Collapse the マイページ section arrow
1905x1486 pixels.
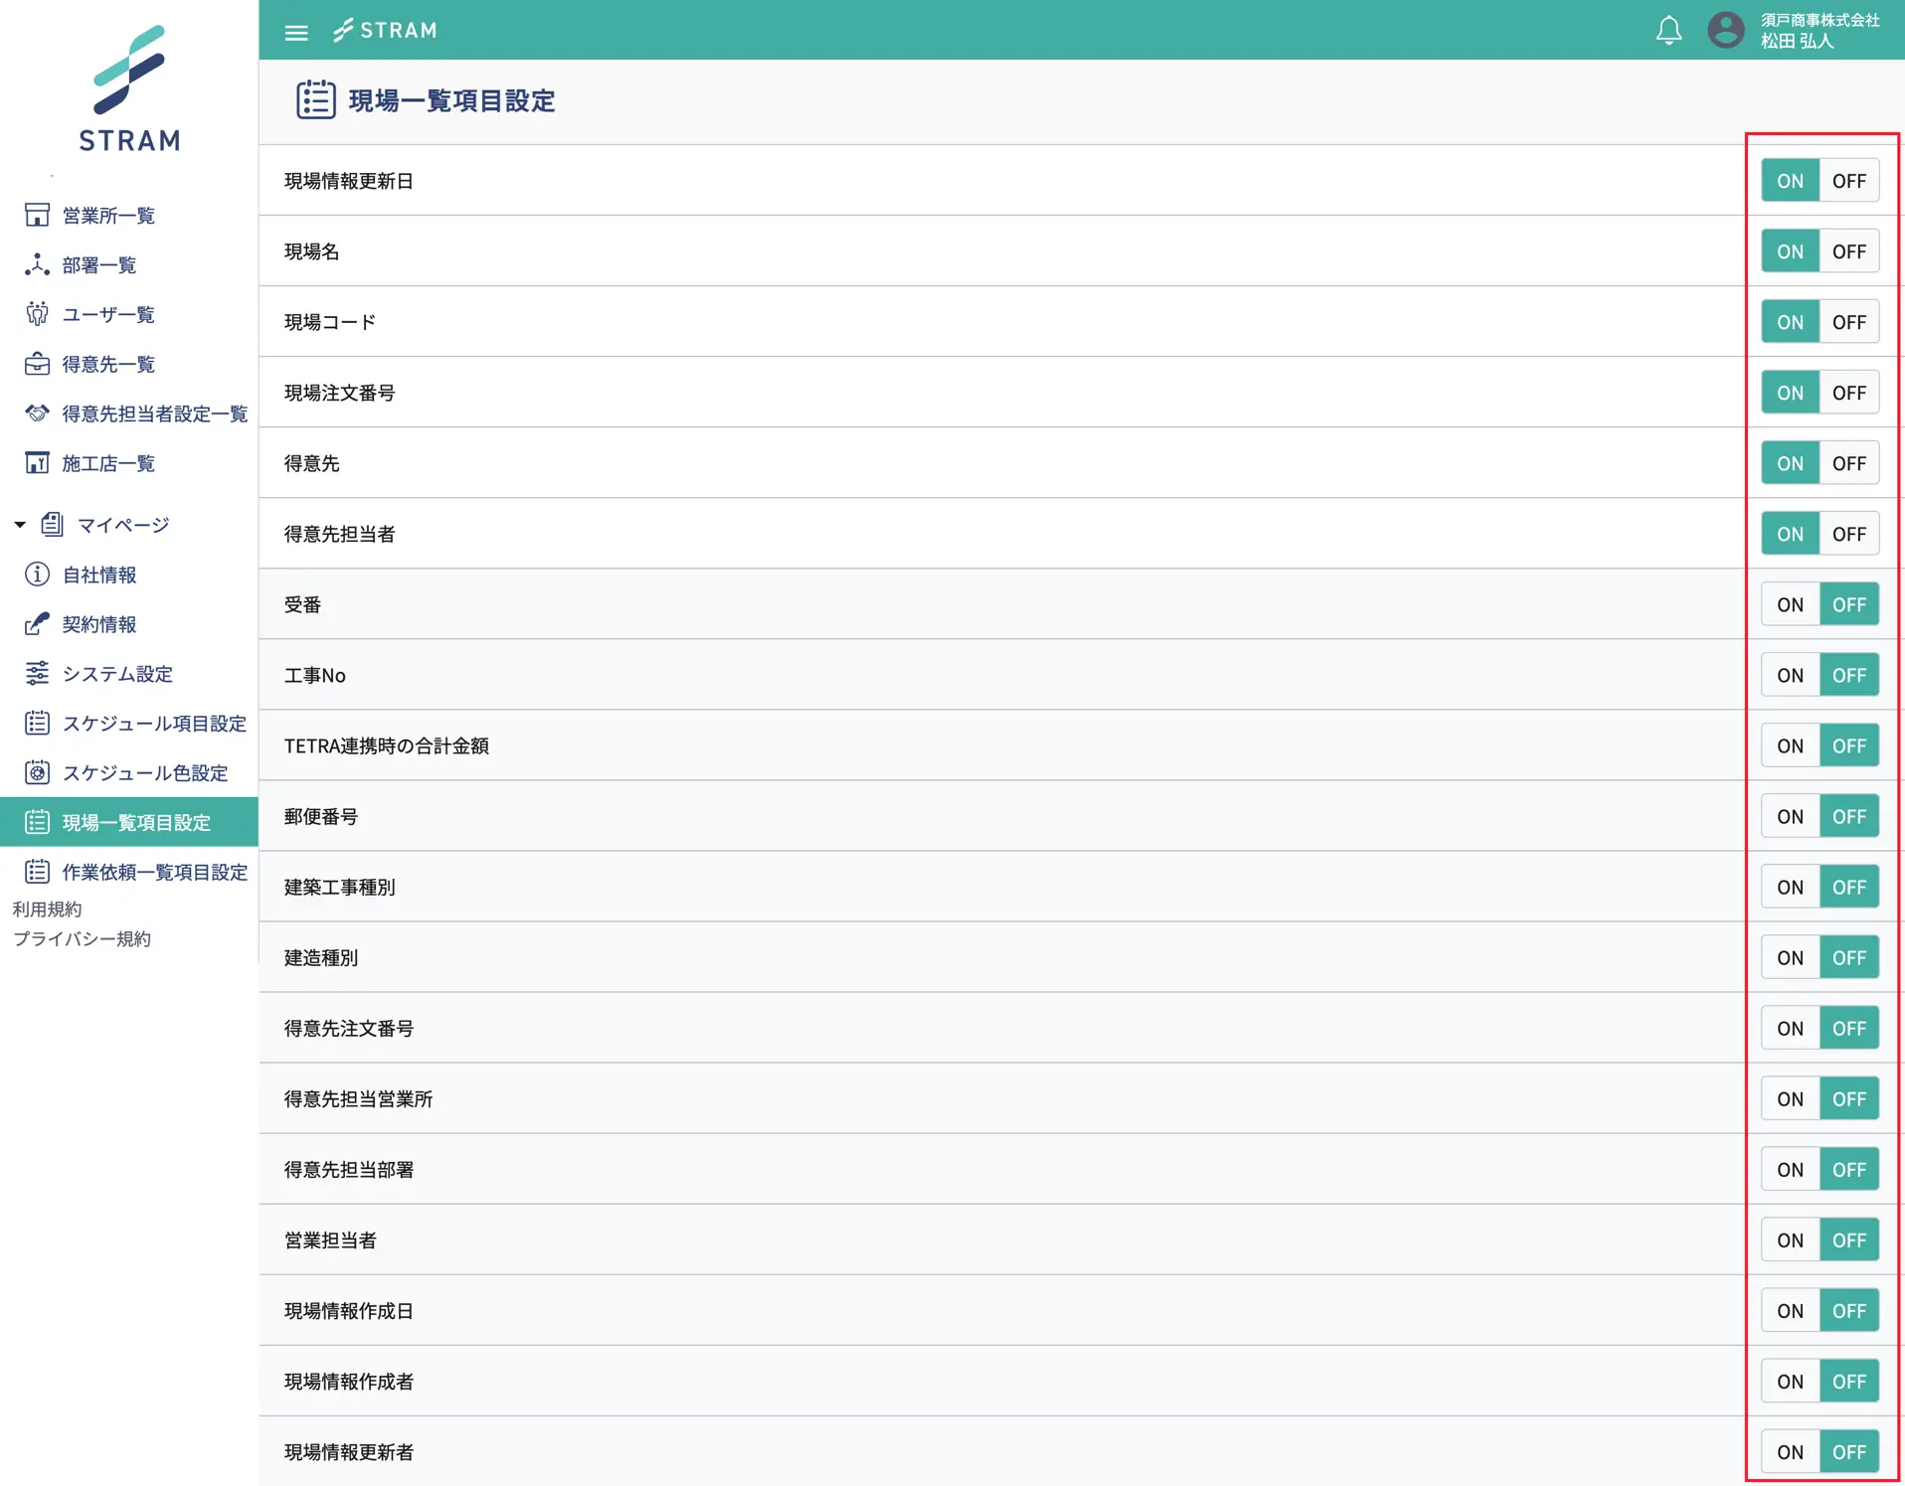[20, 524]
